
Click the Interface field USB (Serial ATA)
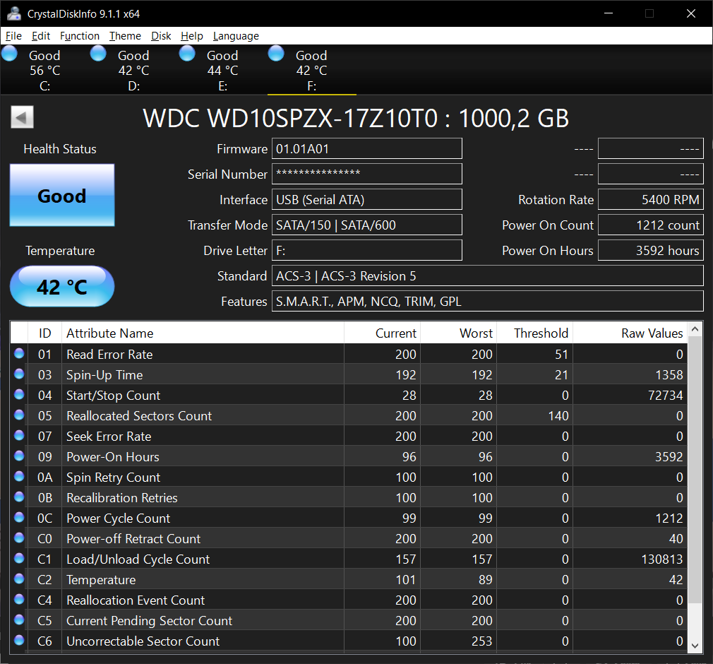click(x=367, y=199)
